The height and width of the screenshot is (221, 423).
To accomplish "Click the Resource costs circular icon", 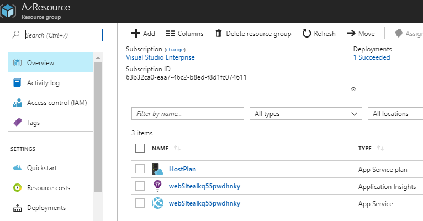I will (x=17, y=187).
